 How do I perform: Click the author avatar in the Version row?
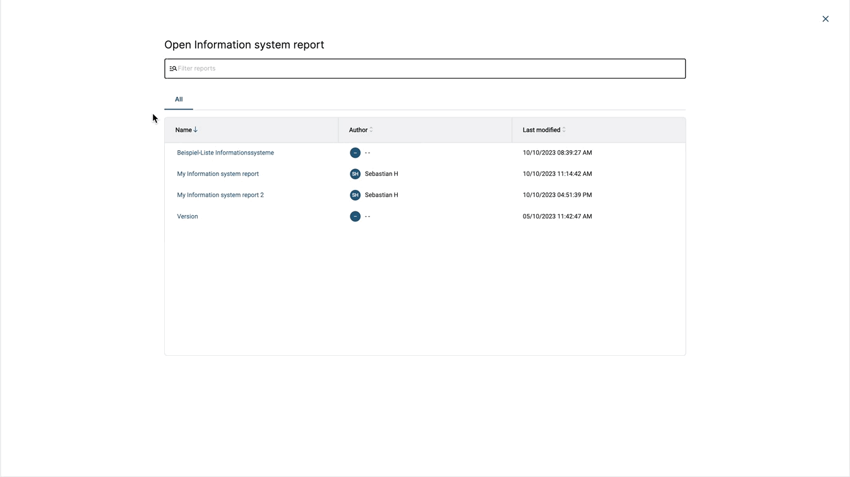355,216
